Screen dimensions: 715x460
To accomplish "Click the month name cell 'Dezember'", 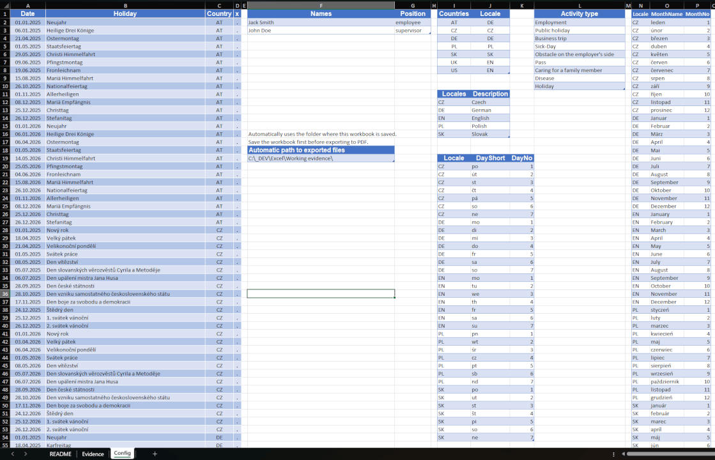I will [x=667, y=206].
